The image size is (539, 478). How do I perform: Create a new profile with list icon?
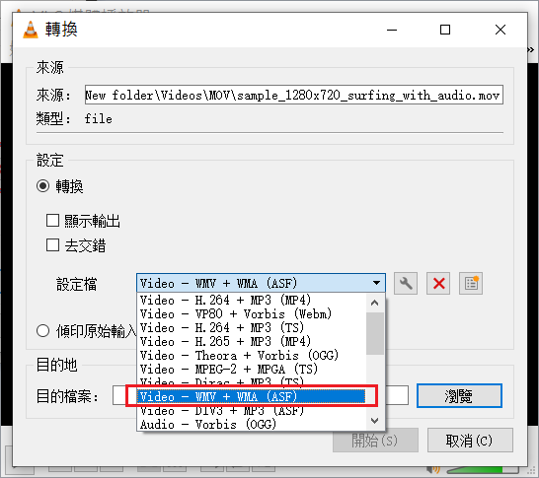(471, 284)
